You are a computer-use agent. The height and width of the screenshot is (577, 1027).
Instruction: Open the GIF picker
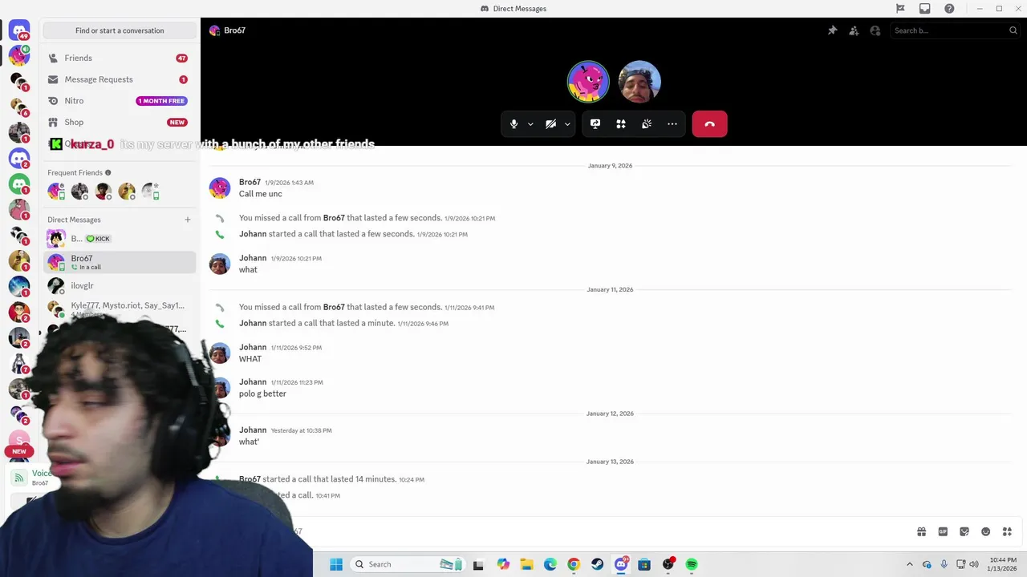pyautogui.click(x=943, y=531)
